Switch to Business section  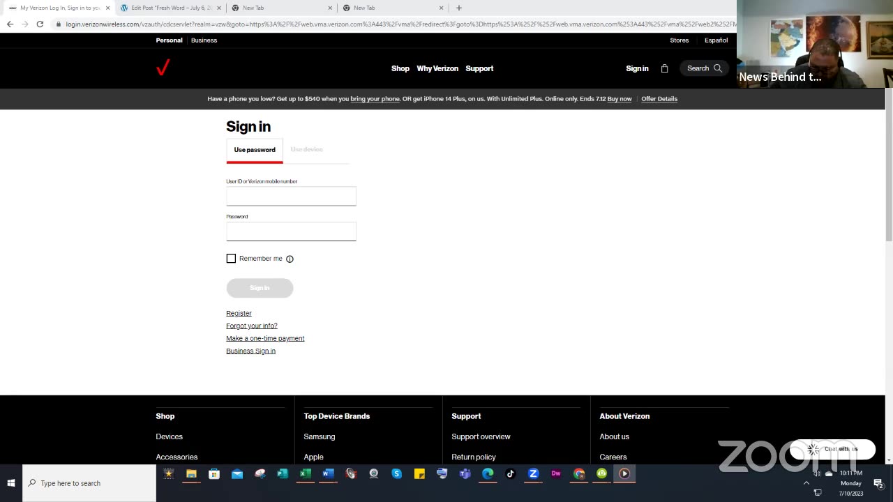(x=204, y=40)
